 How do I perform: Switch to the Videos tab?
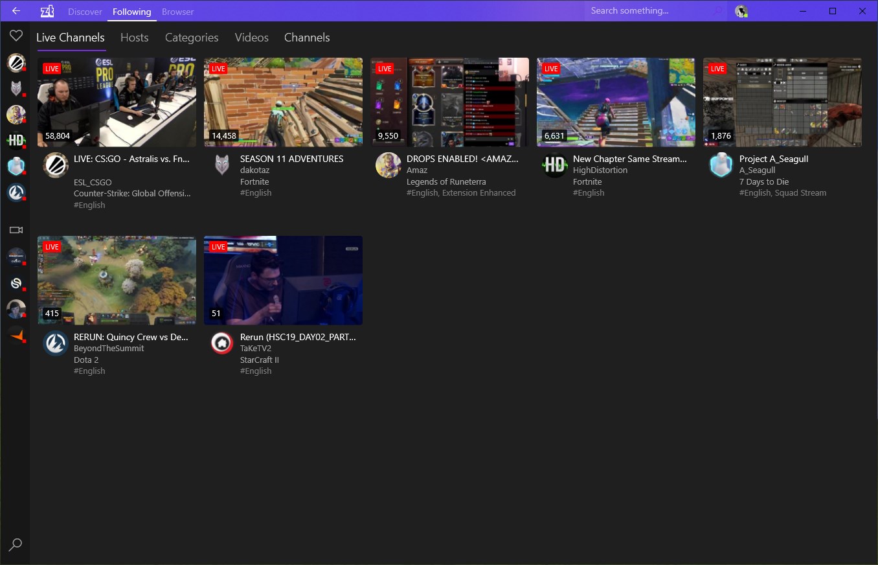[252, 38]
